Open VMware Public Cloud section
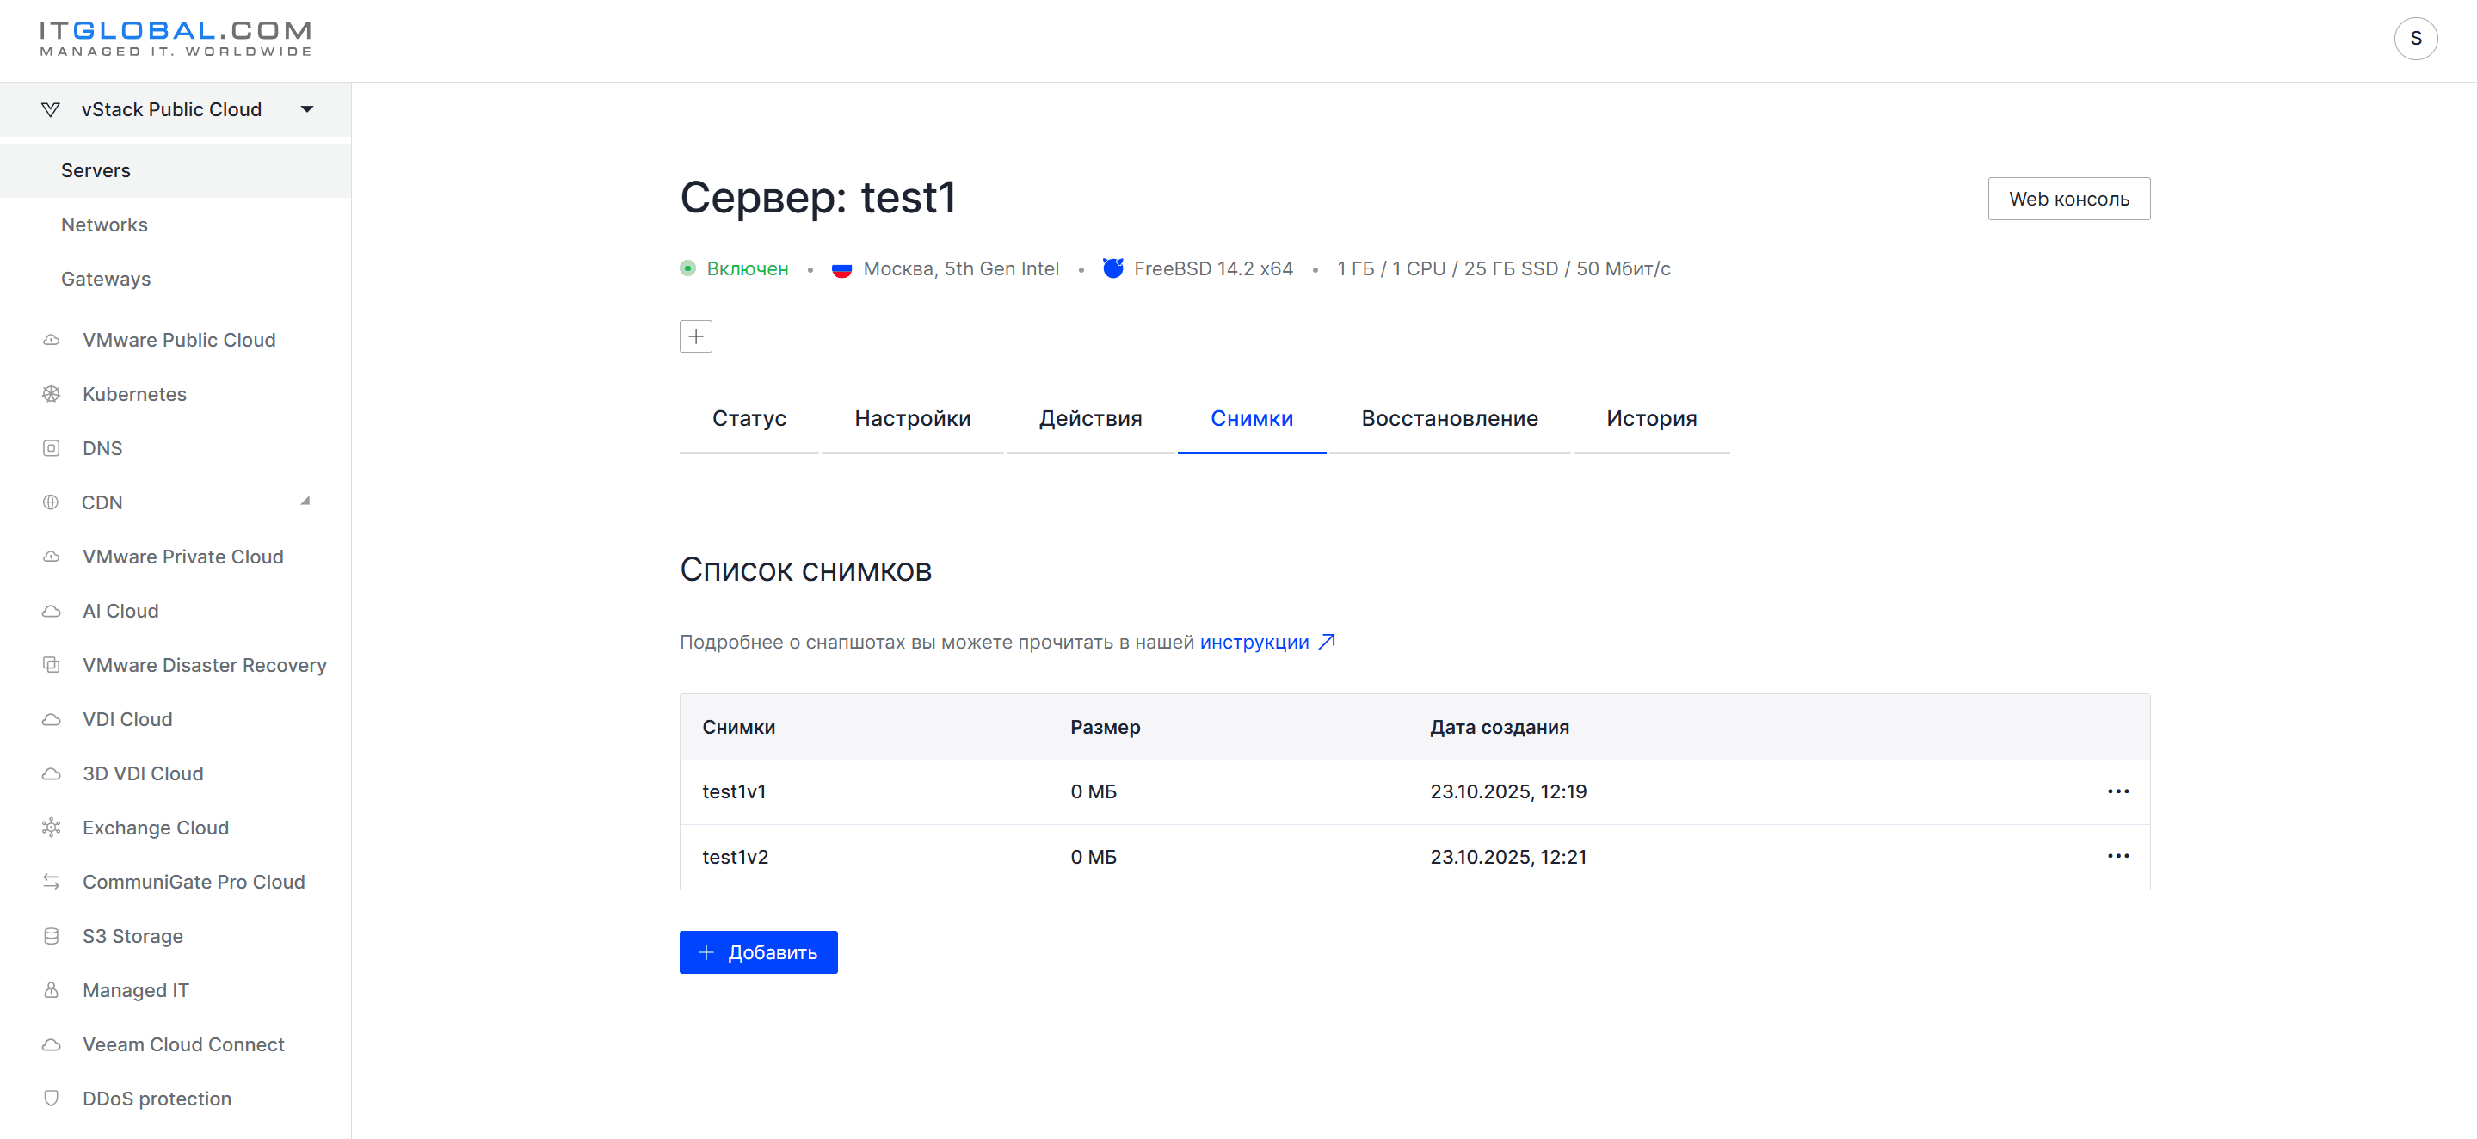2477x1139 pixels. coord(179,341)
